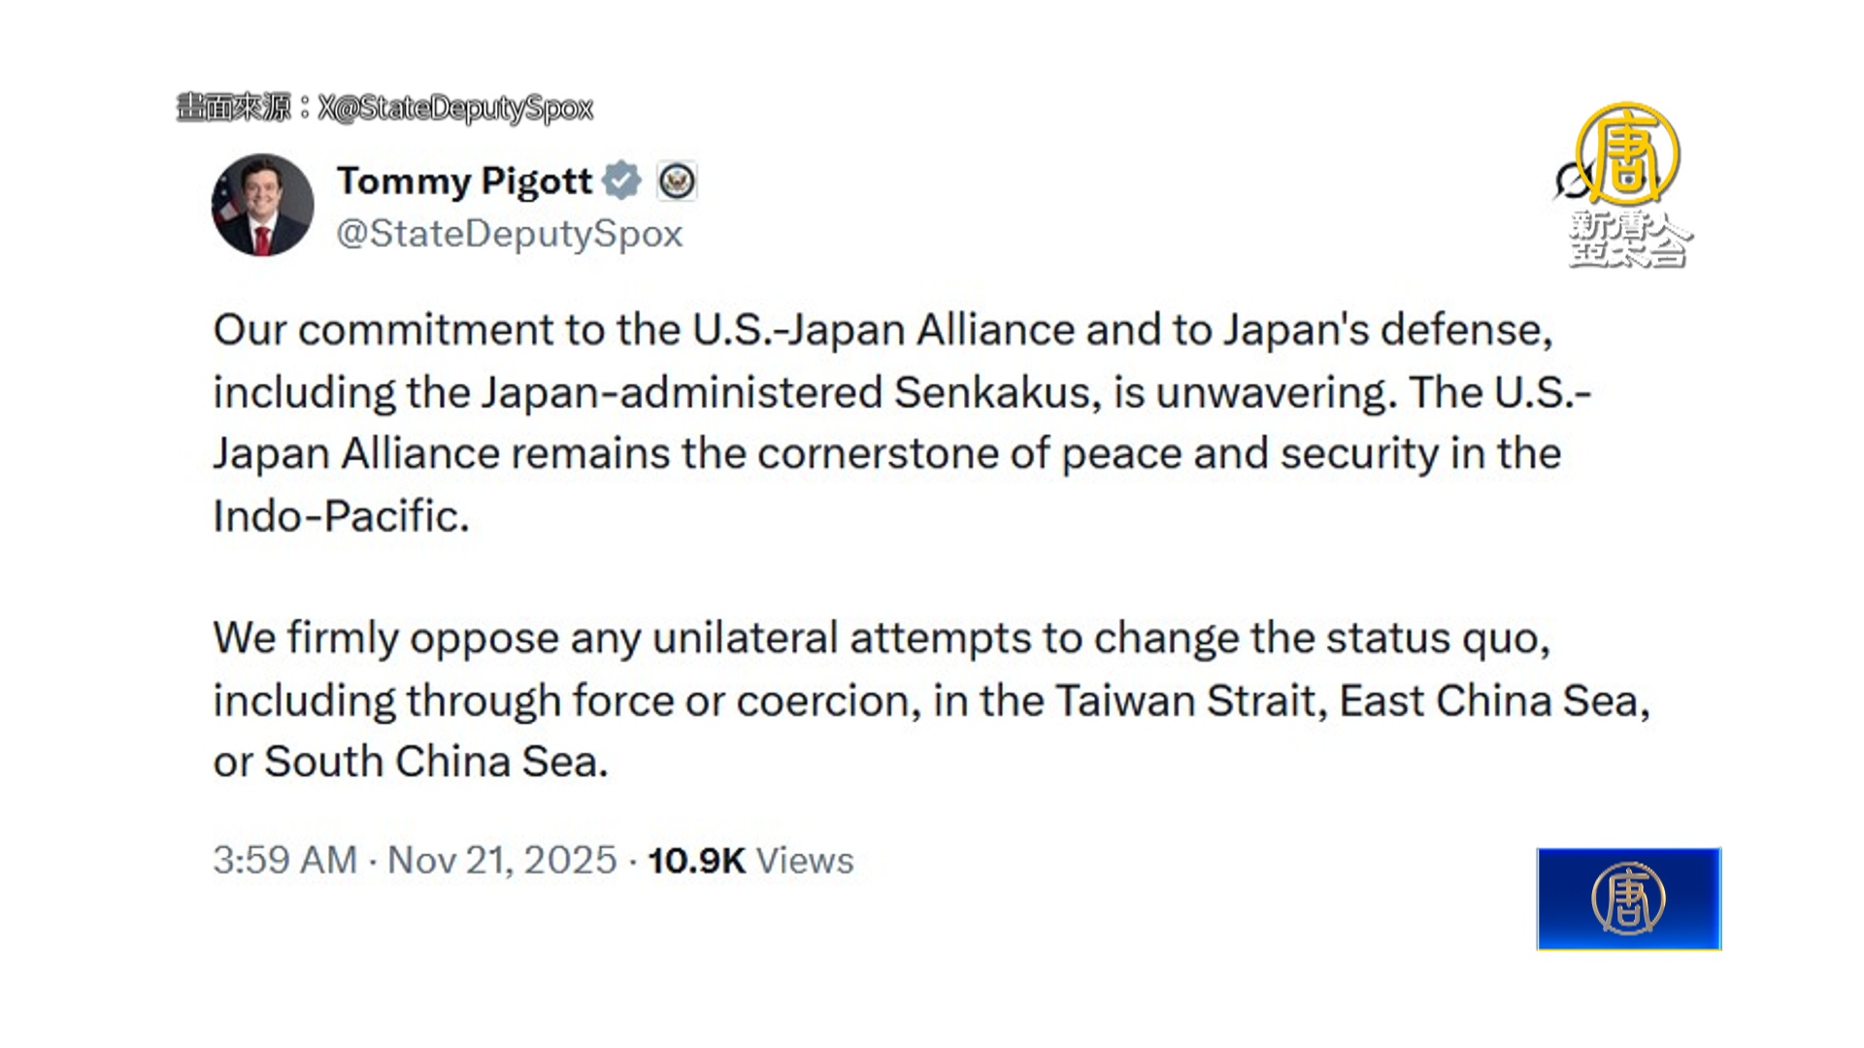1864x1048 pixels.
Task: Click the 3:59 AM post timestamp
Action: 284,861
